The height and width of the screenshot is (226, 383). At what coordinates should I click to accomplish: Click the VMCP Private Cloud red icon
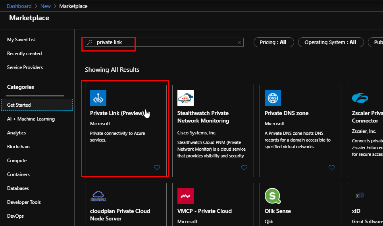coord(185,196)
